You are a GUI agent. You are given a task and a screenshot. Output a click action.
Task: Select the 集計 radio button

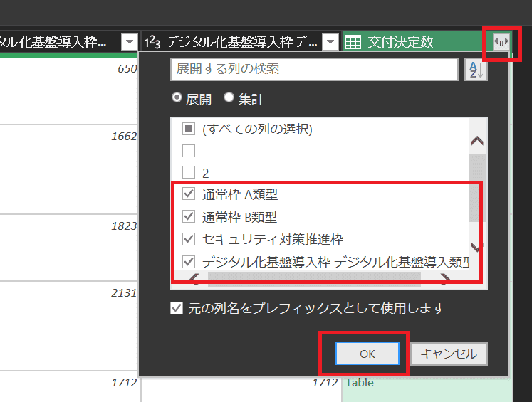click(x=229, y=99)
